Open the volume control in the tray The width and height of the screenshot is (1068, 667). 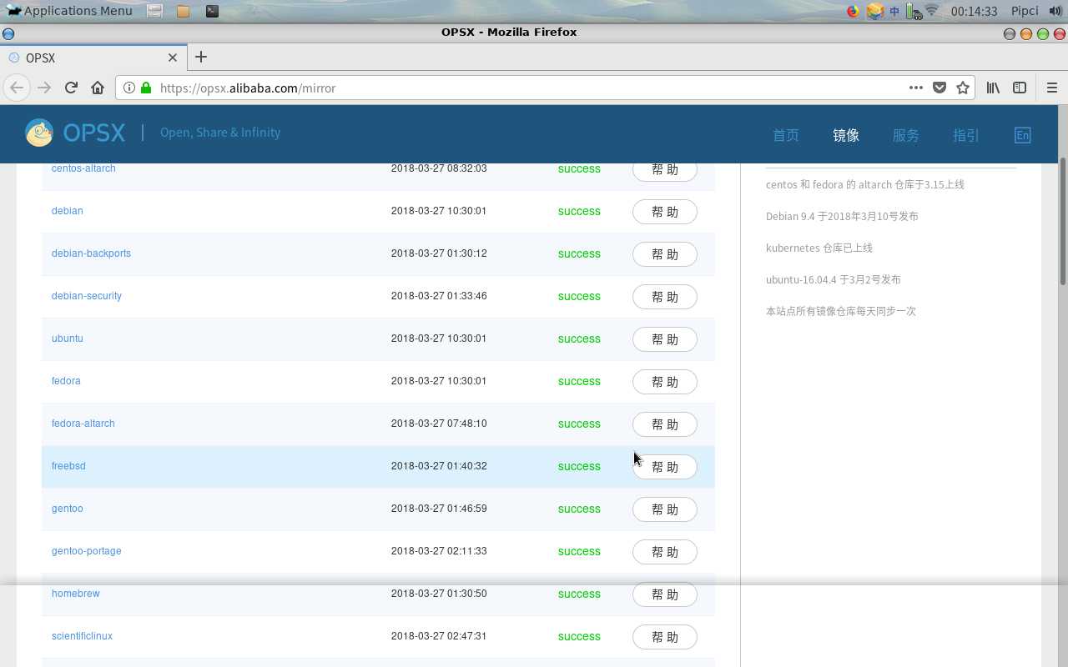tap(1055, 11)
